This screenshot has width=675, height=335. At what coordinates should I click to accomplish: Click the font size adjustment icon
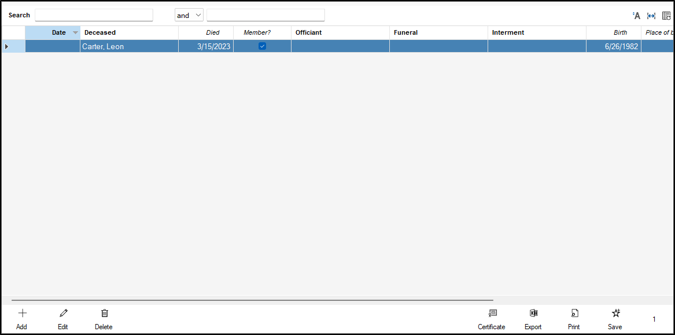(636, 16)
